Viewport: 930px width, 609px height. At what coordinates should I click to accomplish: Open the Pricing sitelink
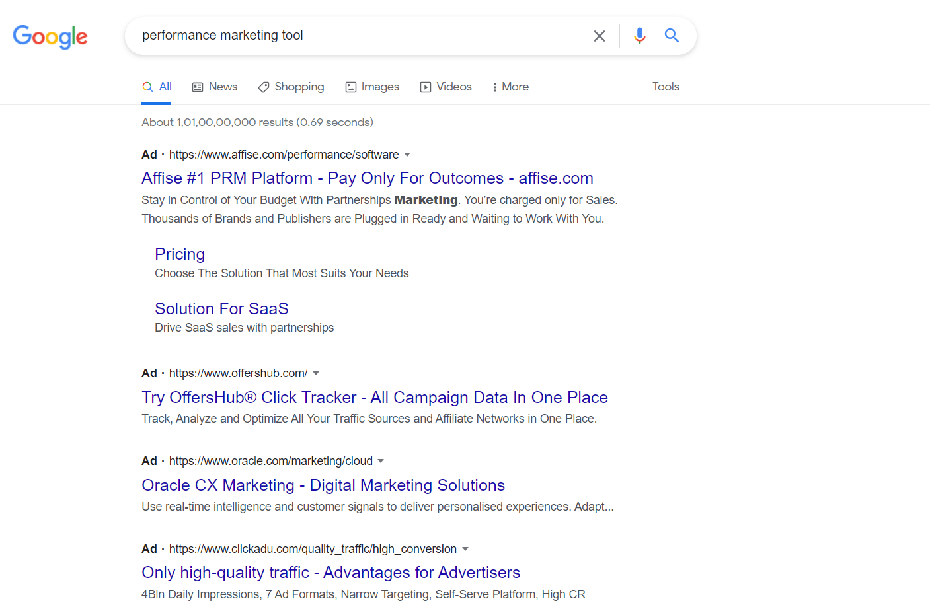pyautogui.click(x=180, y=254)
